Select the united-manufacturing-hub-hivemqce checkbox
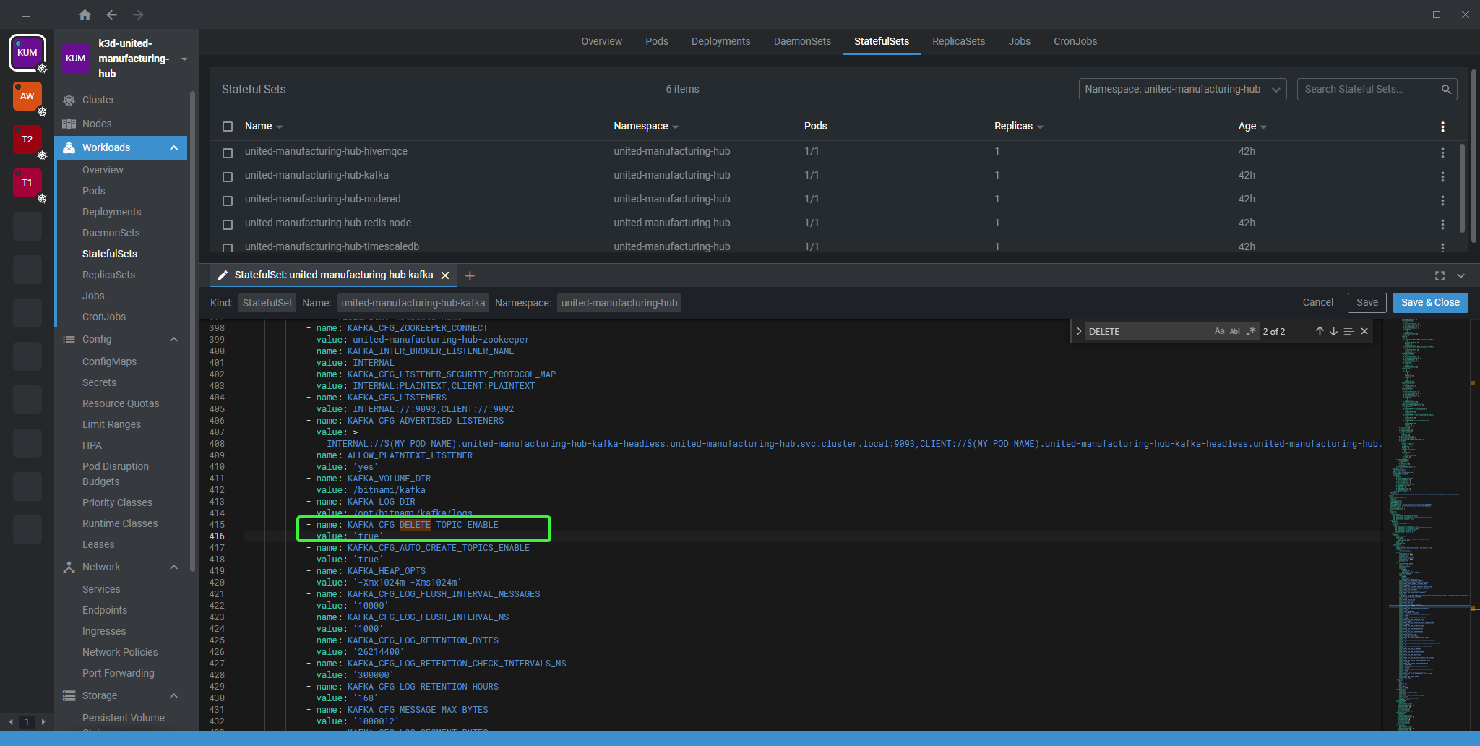The image size is (1480, 746). pyautogui.click(x=228, y=153)
